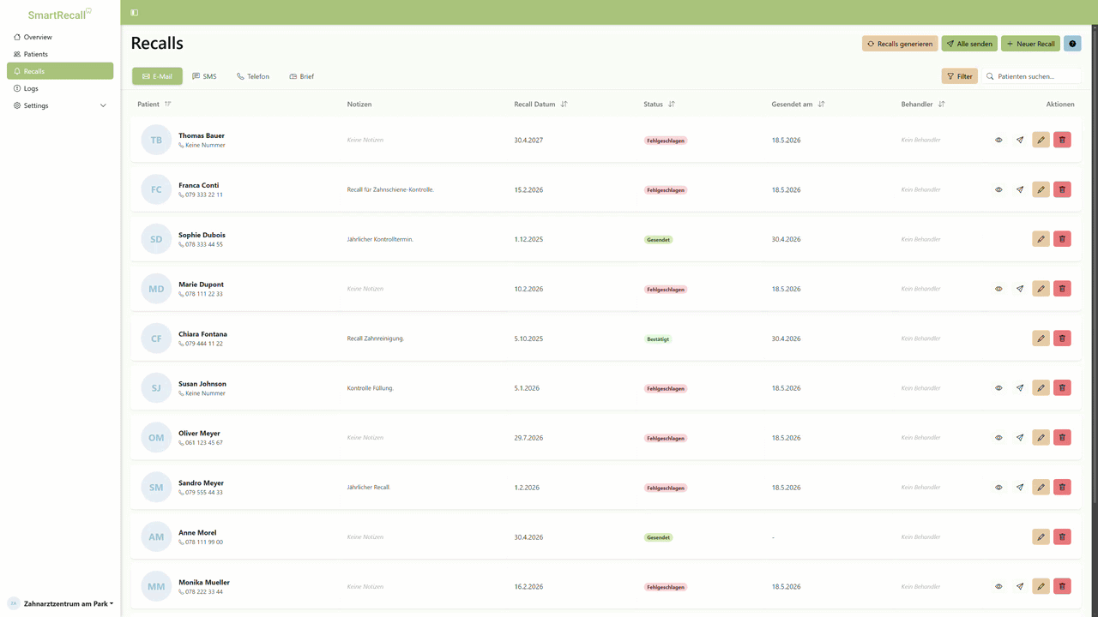Screen dimensions: 1098x617
Task: Create a Neuer Recall
Action: click(1030, 44)
